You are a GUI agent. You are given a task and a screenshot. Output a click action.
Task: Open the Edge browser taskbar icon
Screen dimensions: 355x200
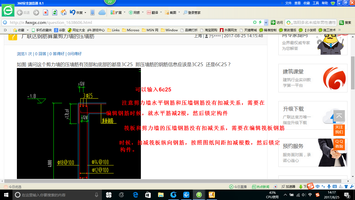(135, 195)
